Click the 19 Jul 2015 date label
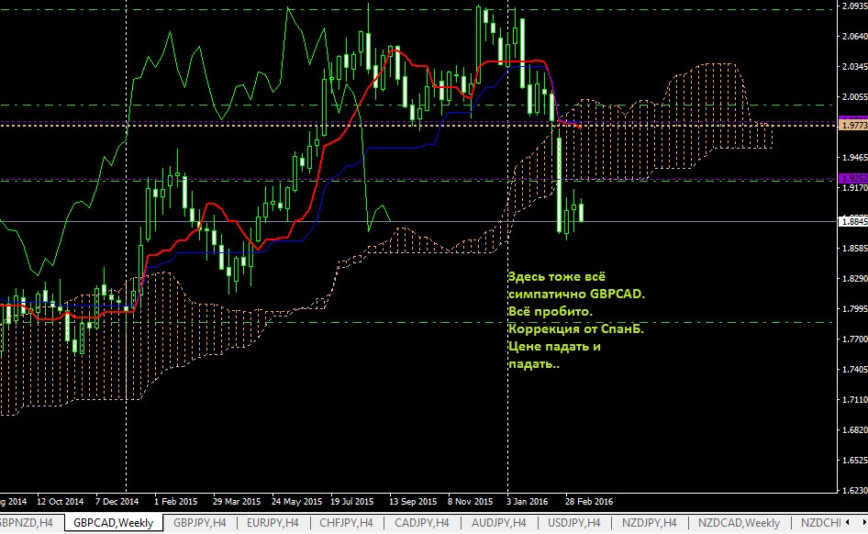 (x=352, y=501)
